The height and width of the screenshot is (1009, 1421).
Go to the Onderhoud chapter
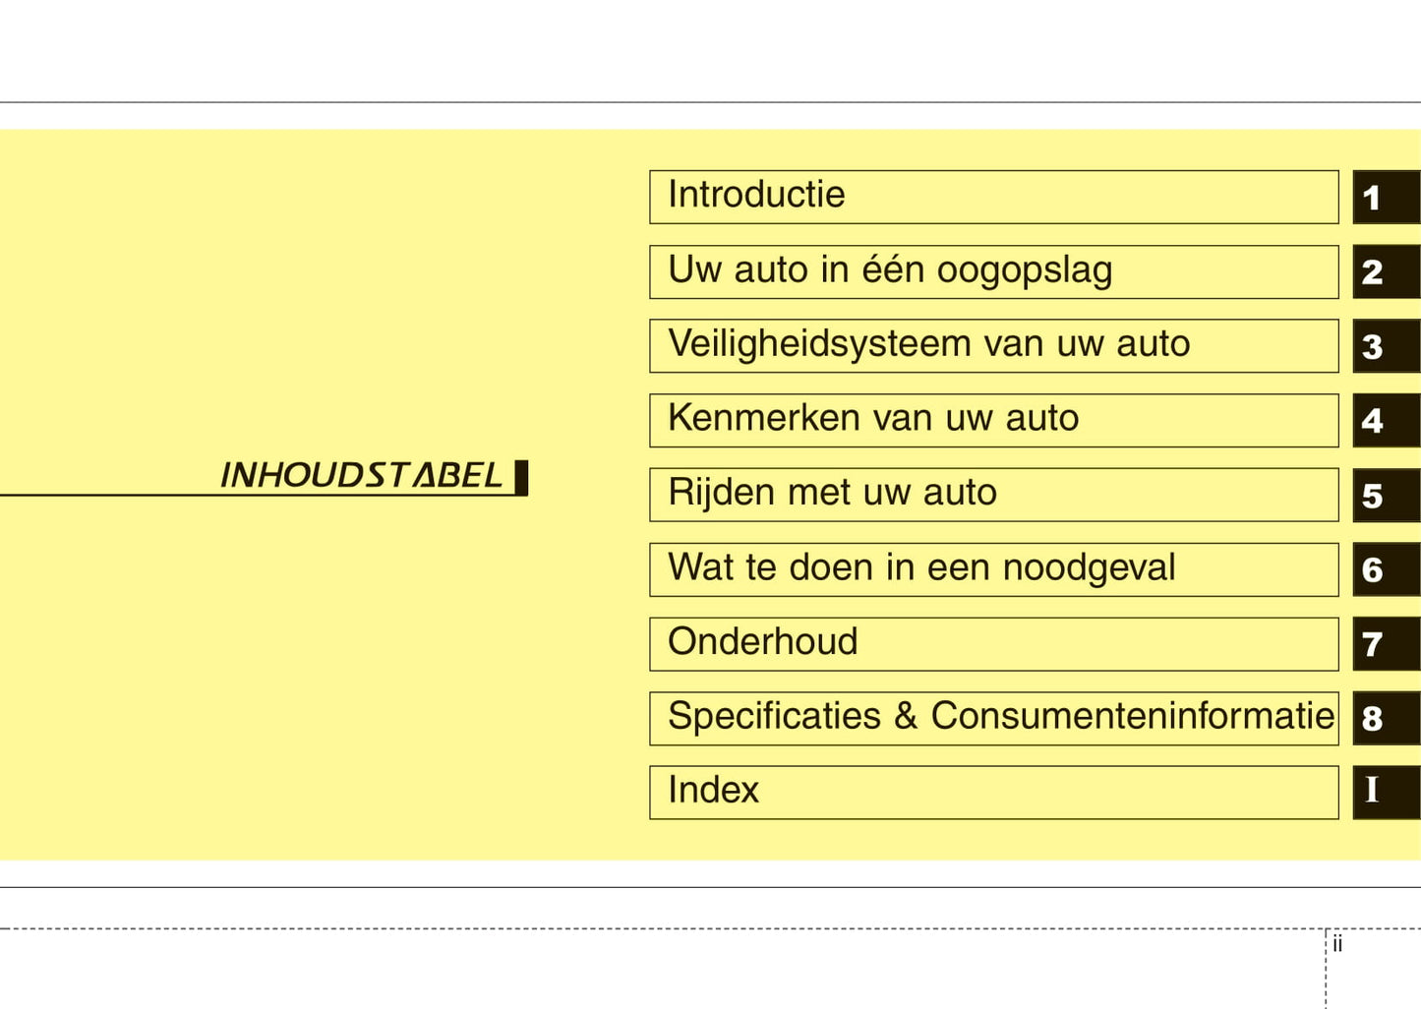click(993, 644)
